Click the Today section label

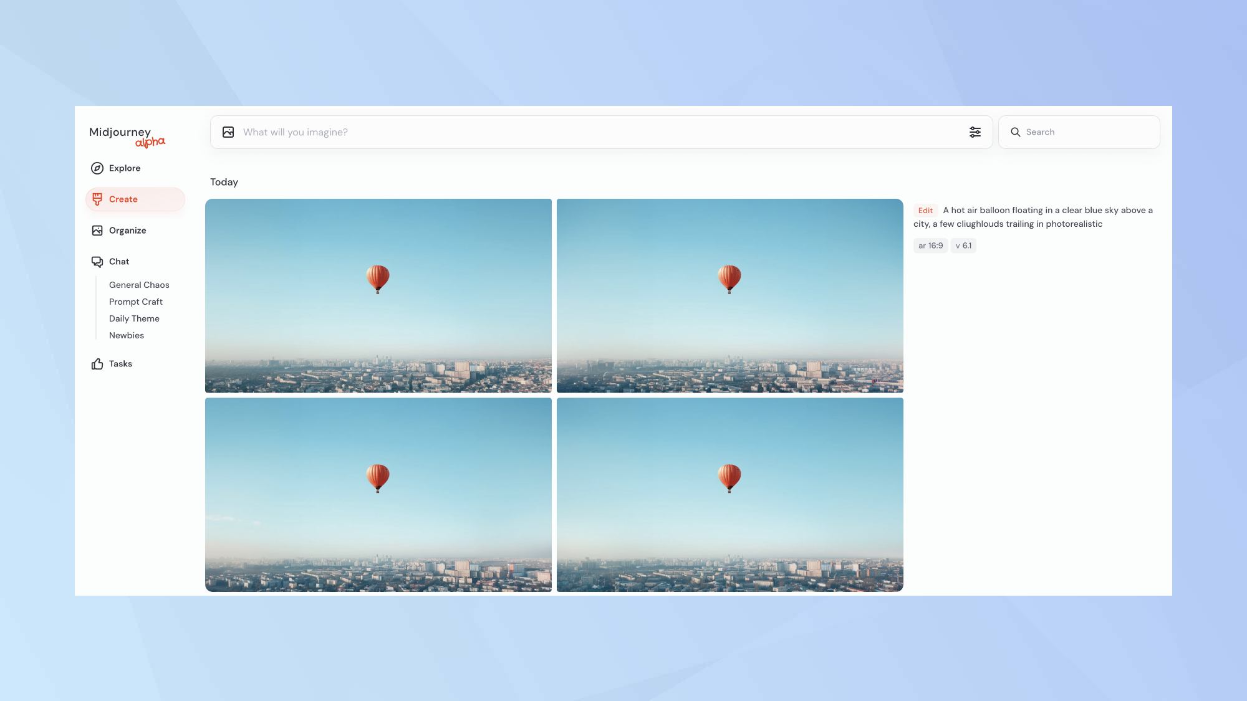224,181
